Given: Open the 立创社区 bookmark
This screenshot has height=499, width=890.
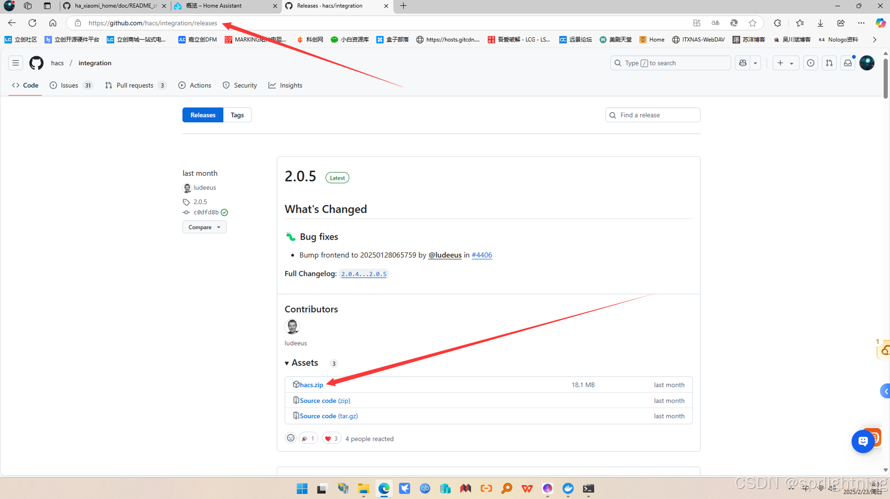Looking at the screenshot, I should coord(21,39).
